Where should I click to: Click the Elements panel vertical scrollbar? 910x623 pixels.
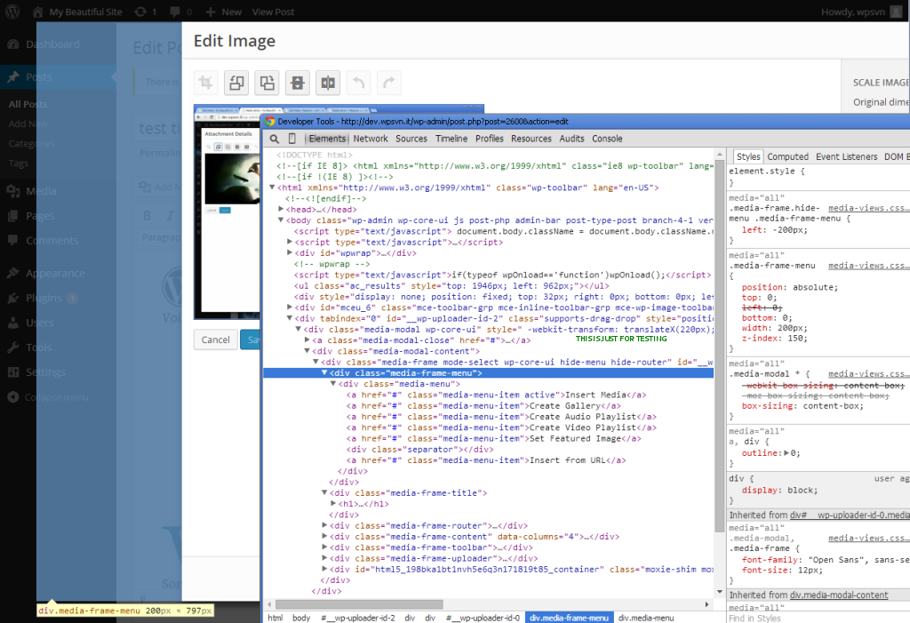(720, 346)
